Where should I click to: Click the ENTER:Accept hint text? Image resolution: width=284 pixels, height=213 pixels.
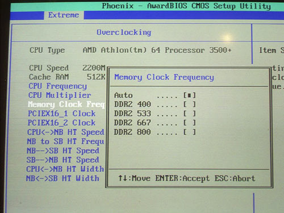182,178
